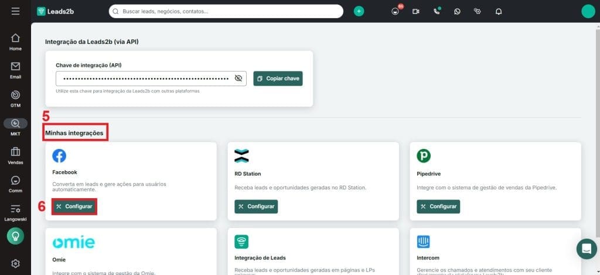Viewport: 600px width, 275px height.
Task: Open the WhatsApp icon
Action: (457, 12)
